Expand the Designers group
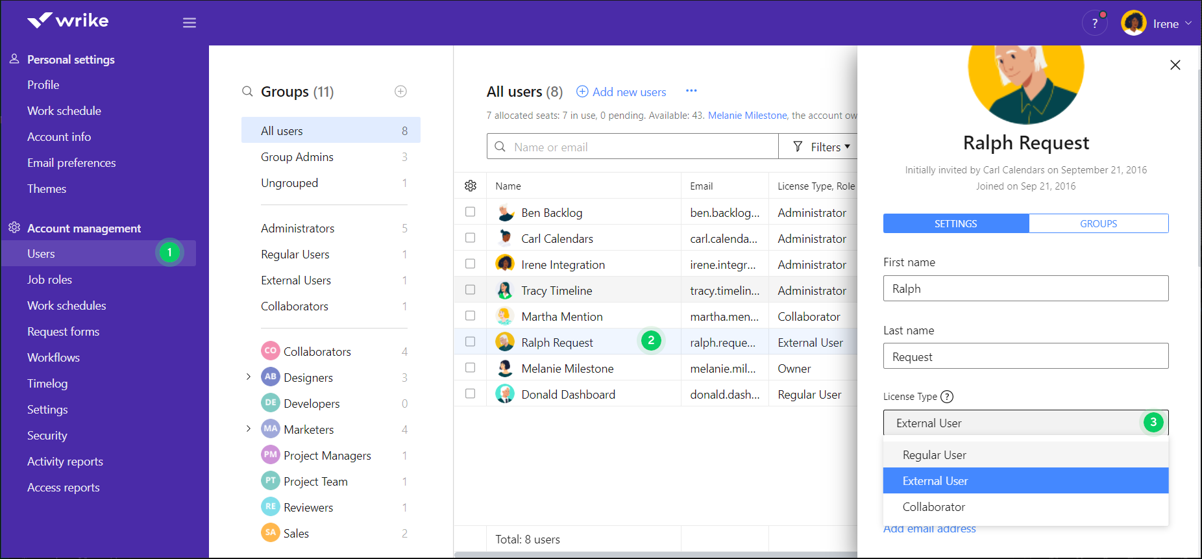This screenshot has width=1202, height=559. point(248,377)
